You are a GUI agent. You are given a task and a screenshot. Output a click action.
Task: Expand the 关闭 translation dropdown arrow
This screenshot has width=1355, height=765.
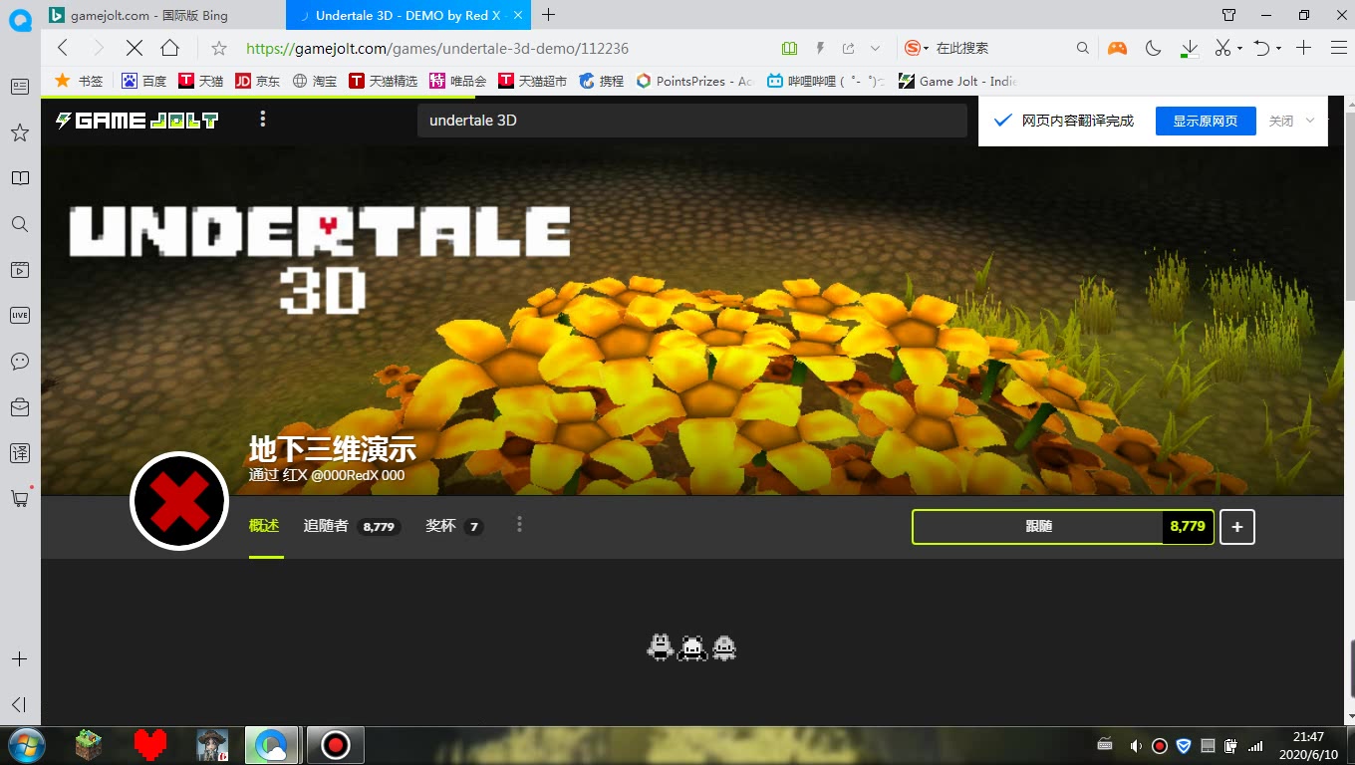coord(1310,121)
